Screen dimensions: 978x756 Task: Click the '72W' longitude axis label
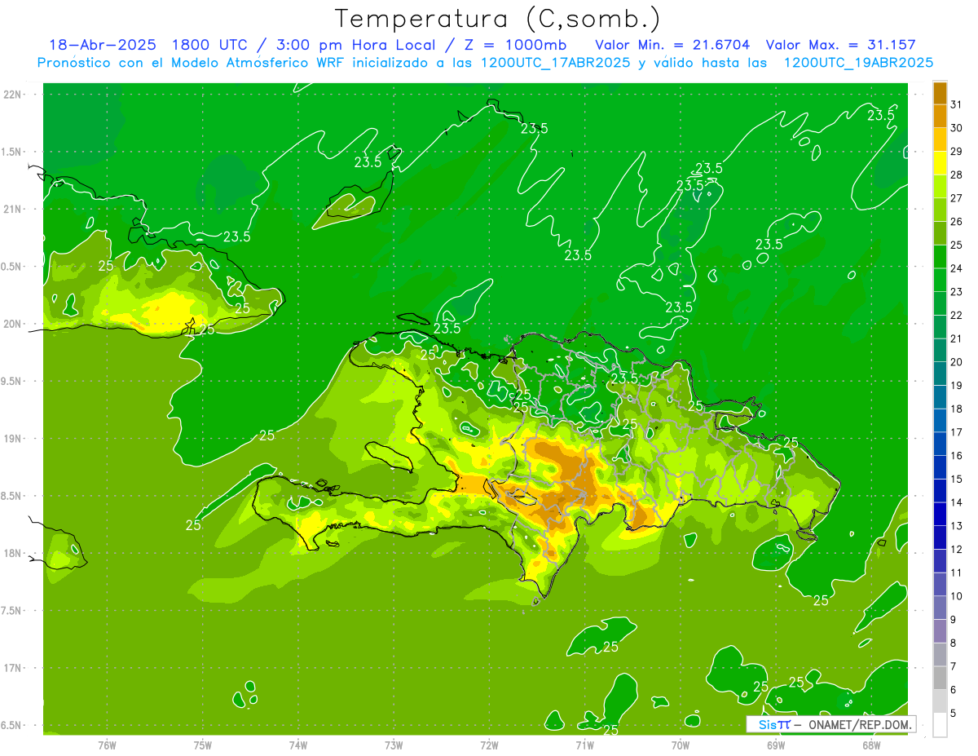tap(489, 745)
